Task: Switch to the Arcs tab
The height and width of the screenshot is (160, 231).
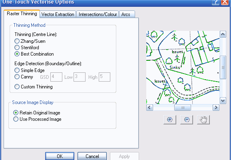Action: 127,14
